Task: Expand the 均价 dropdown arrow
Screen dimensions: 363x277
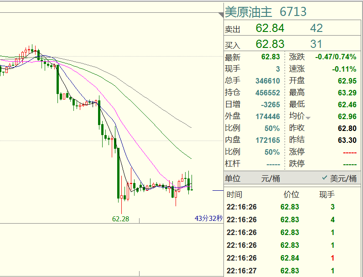Action: click(x=308, y=118)
